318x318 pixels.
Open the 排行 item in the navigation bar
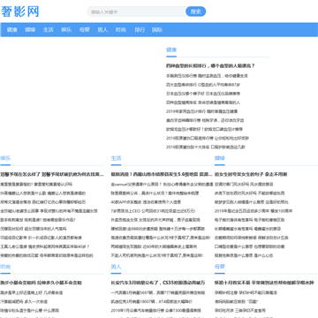140,30
